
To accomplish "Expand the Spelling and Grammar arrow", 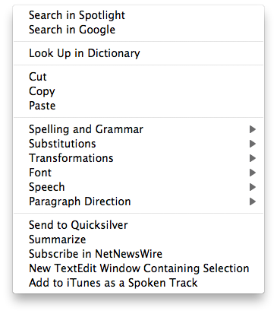I will 253,129.
